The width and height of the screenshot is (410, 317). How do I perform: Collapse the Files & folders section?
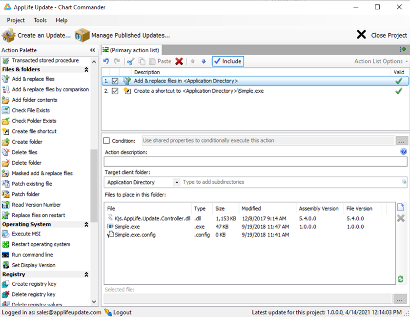coord(86,69)
